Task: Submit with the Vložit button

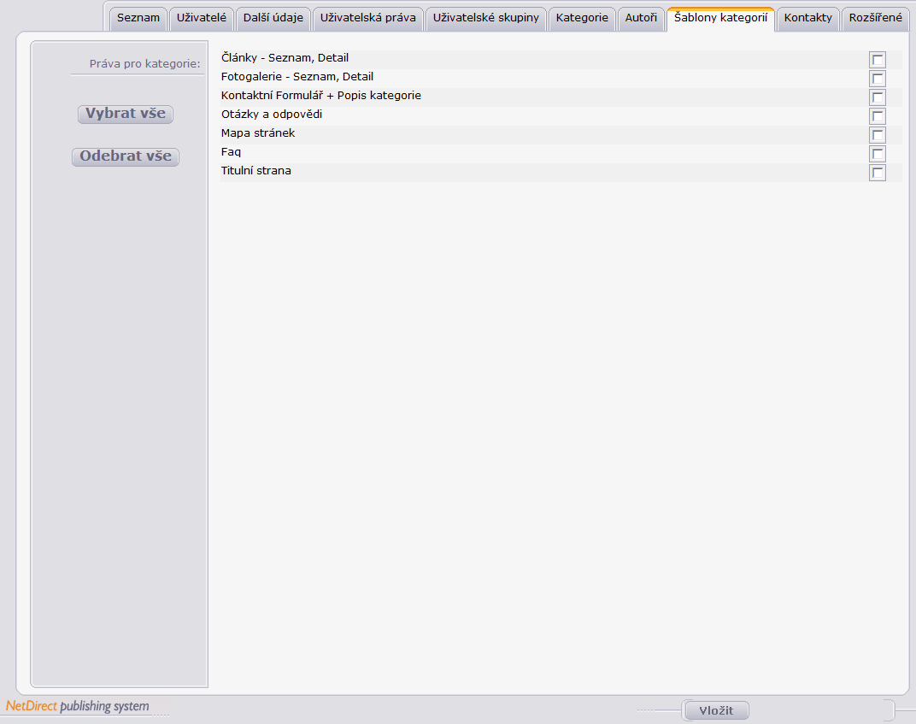Action: (716, 710)
